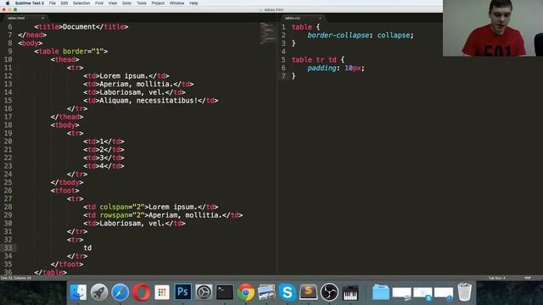543x305 pixels.
Task: Open the Project menu
Action: pos(158,3)
